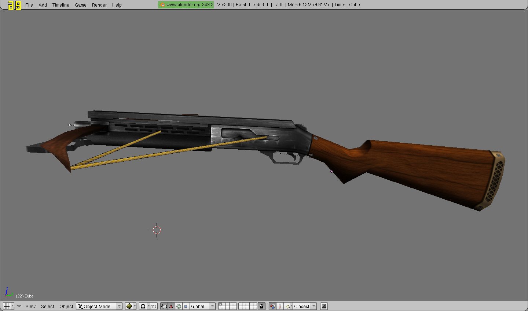Select the rotate manipulator ring icon
This screenshot has width=528, height=311.
[x=179, y=306]
